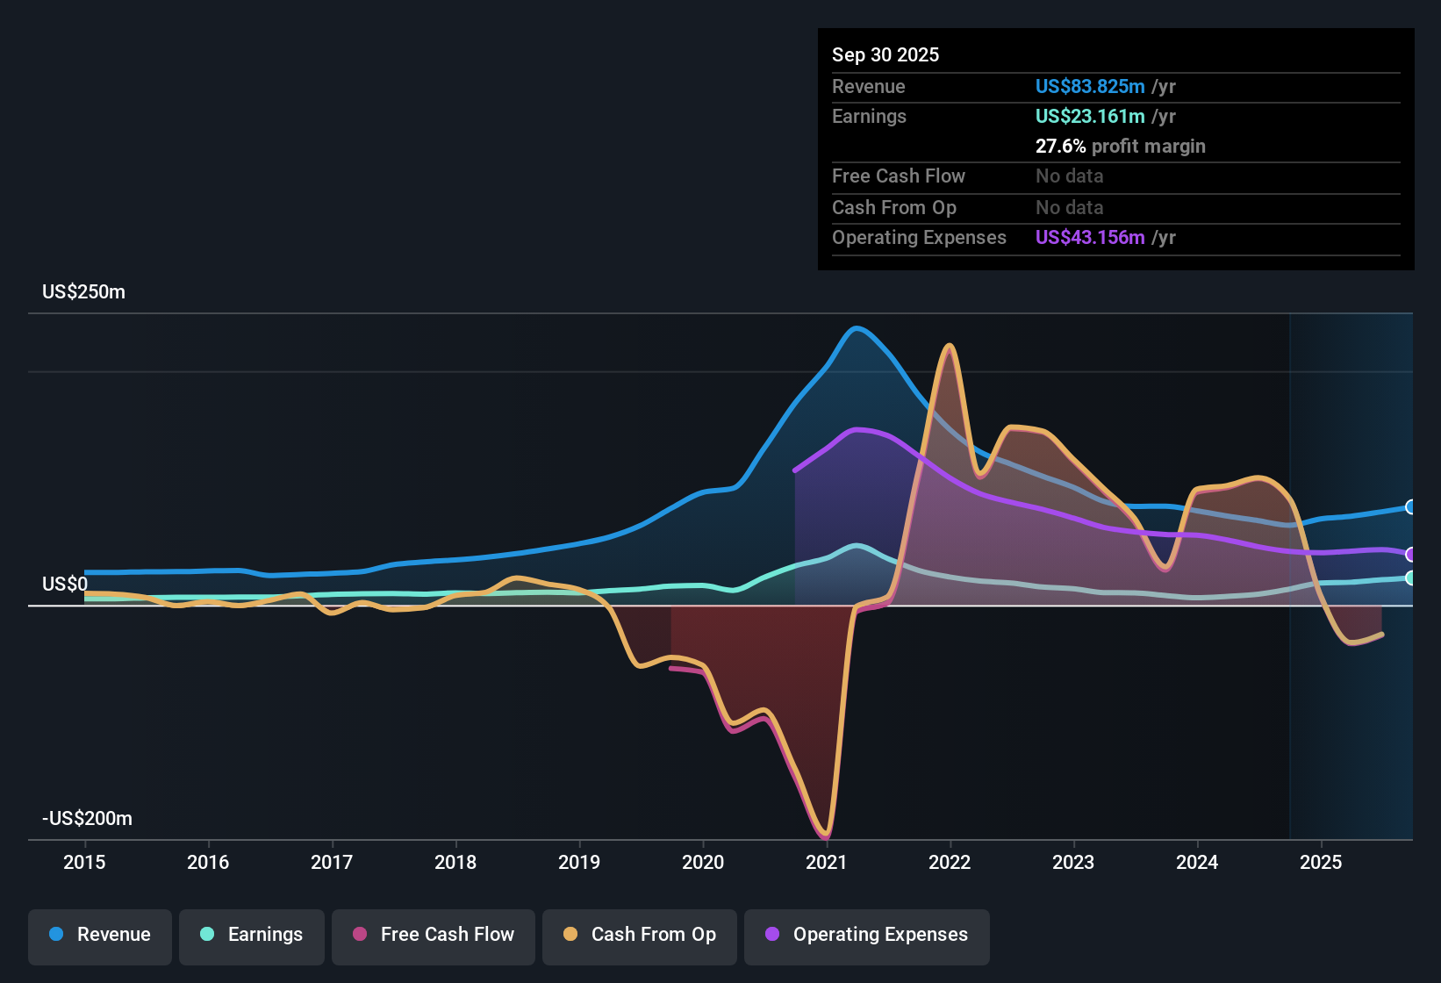The width and height of the screenshot is (1441, 983).
Task: Select the Cash From Op legend entry
Action: (x=639, y=935)
